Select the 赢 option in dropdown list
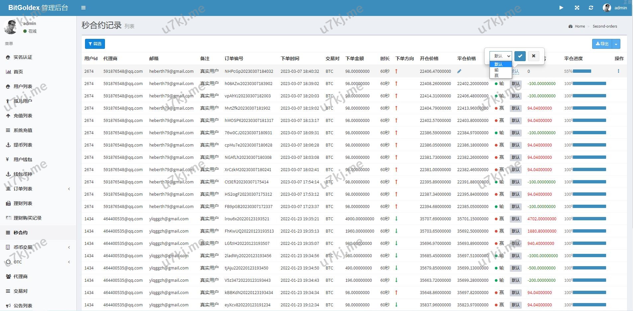Screen dimensions: 633x311 [x=497, y=75]
